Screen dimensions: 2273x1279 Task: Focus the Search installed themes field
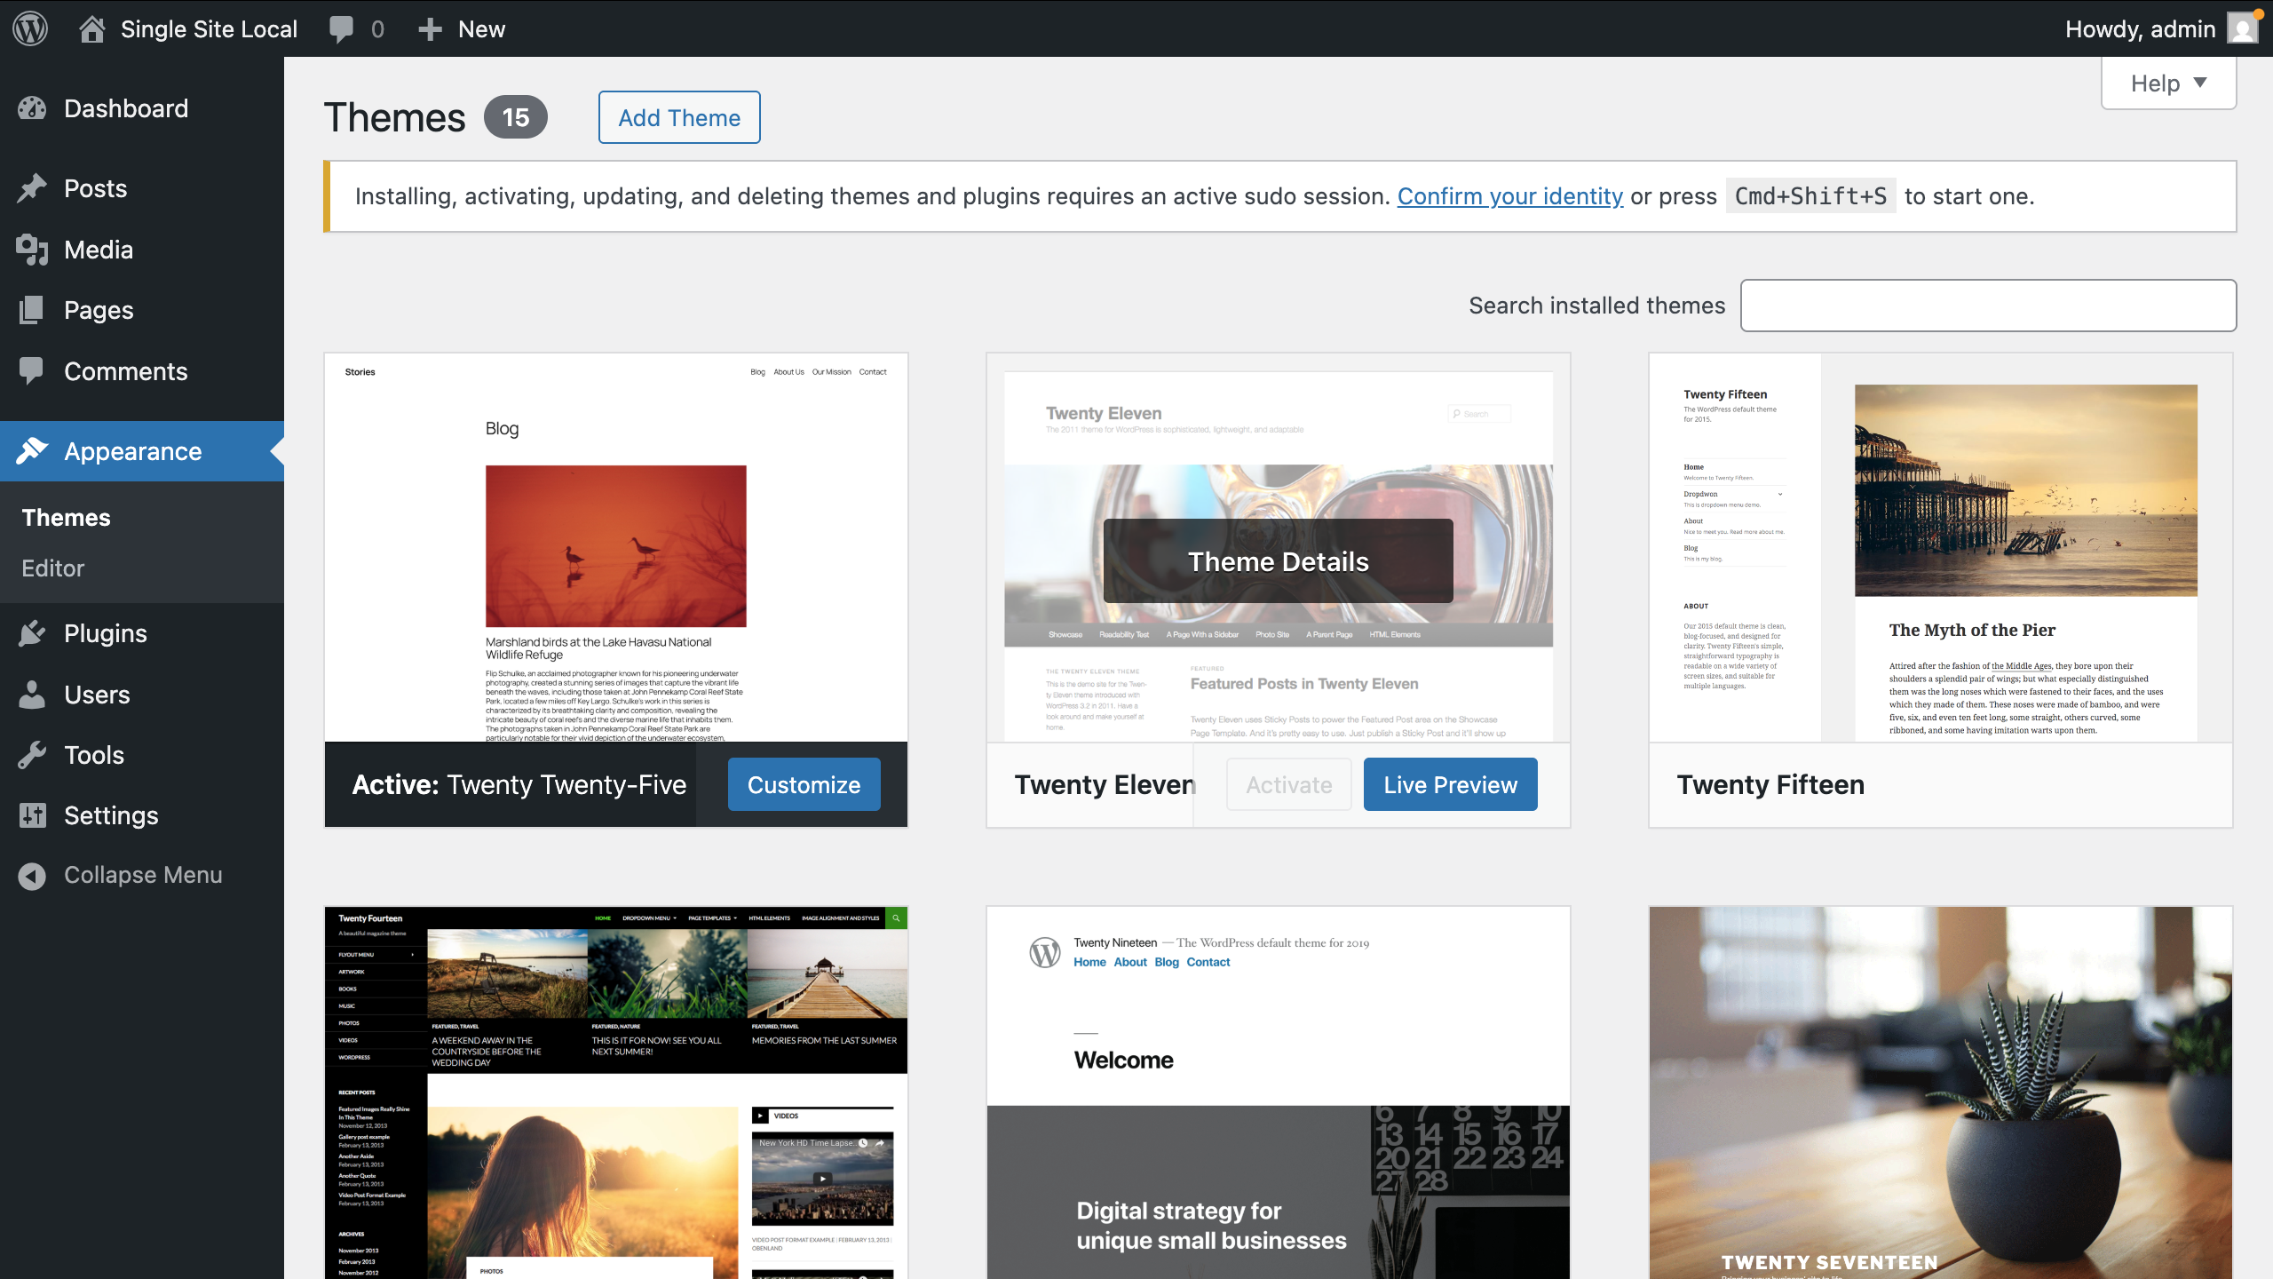tap(1989, 306)
